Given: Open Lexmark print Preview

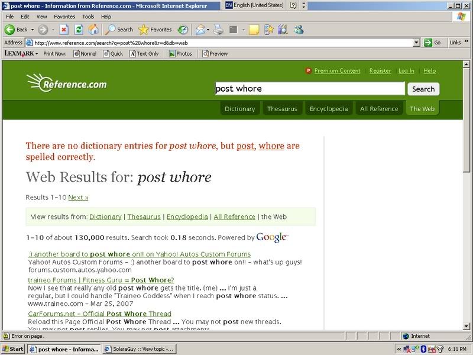Looking at the screenshot, I should pos(215,54).
